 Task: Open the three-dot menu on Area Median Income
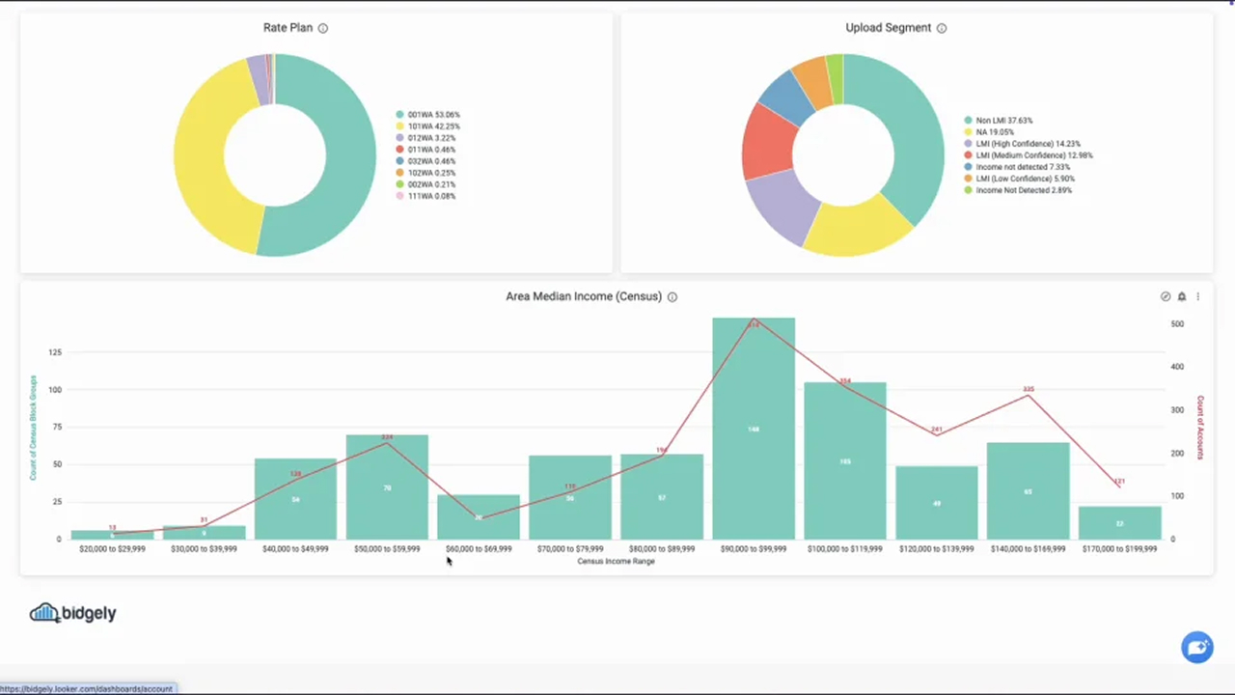pos(1197,296)
